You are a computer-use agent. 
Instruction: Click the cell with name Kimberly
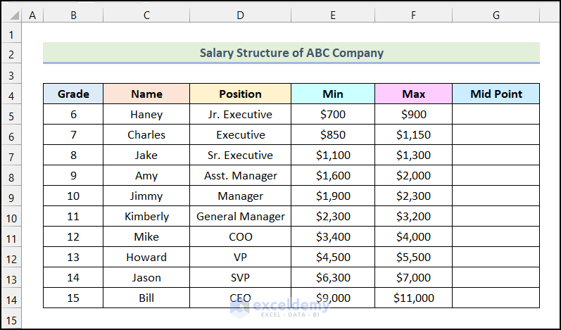coord(146,217)
